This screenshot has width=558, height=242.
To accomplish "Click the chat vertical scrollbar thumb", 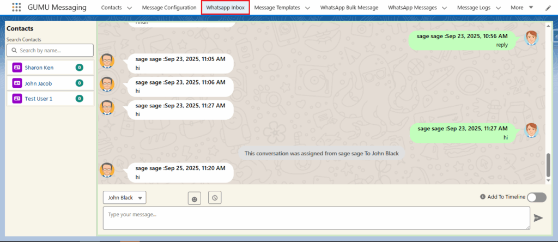I will pyautogui.click(x=549, y=165).
